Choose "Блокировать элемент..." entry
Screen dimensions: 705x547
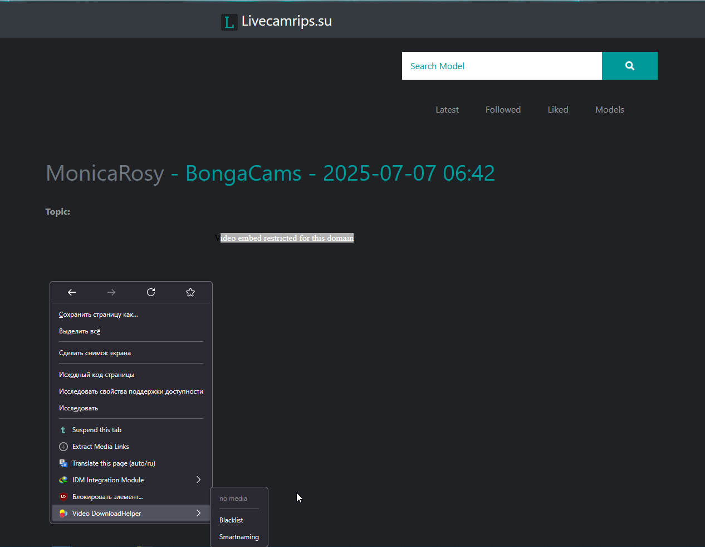131,497
